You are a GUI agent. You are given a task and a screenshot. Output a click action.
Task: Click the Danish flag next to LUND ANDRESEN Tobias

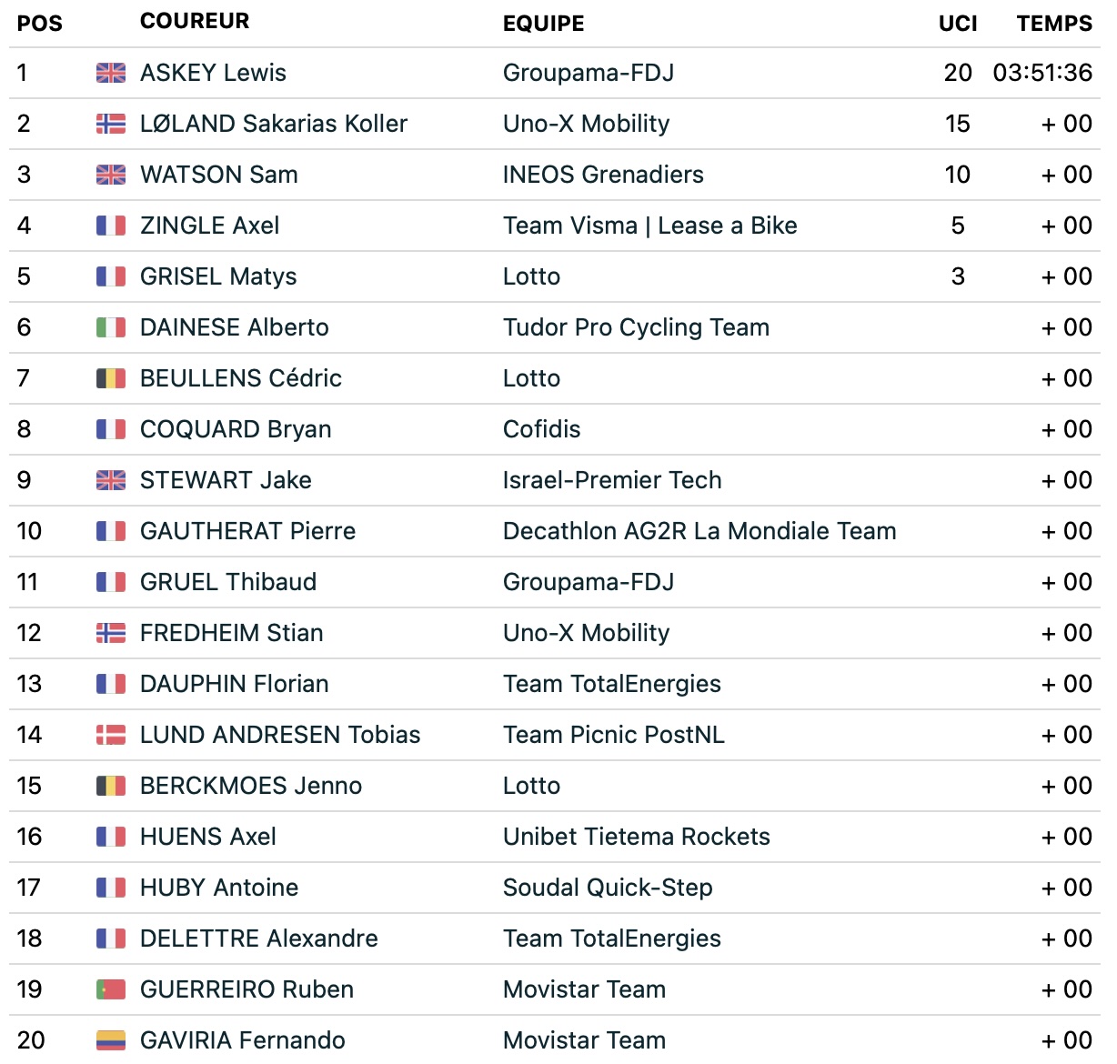coord(111,735)
